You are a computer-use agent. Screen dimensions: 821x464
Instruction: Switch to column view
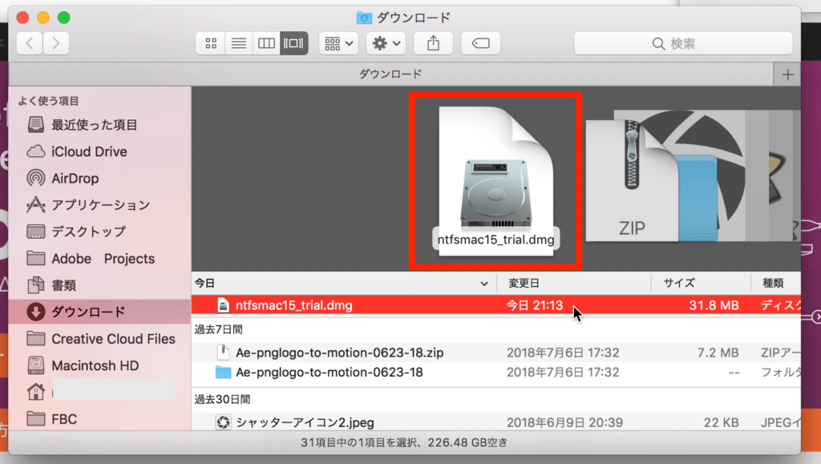pos(266,43)
